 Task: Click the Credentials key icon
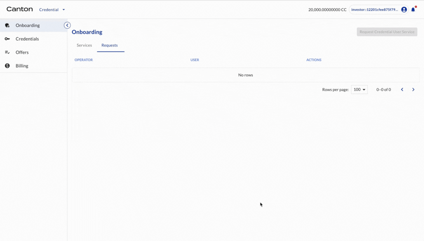point(7,39)
